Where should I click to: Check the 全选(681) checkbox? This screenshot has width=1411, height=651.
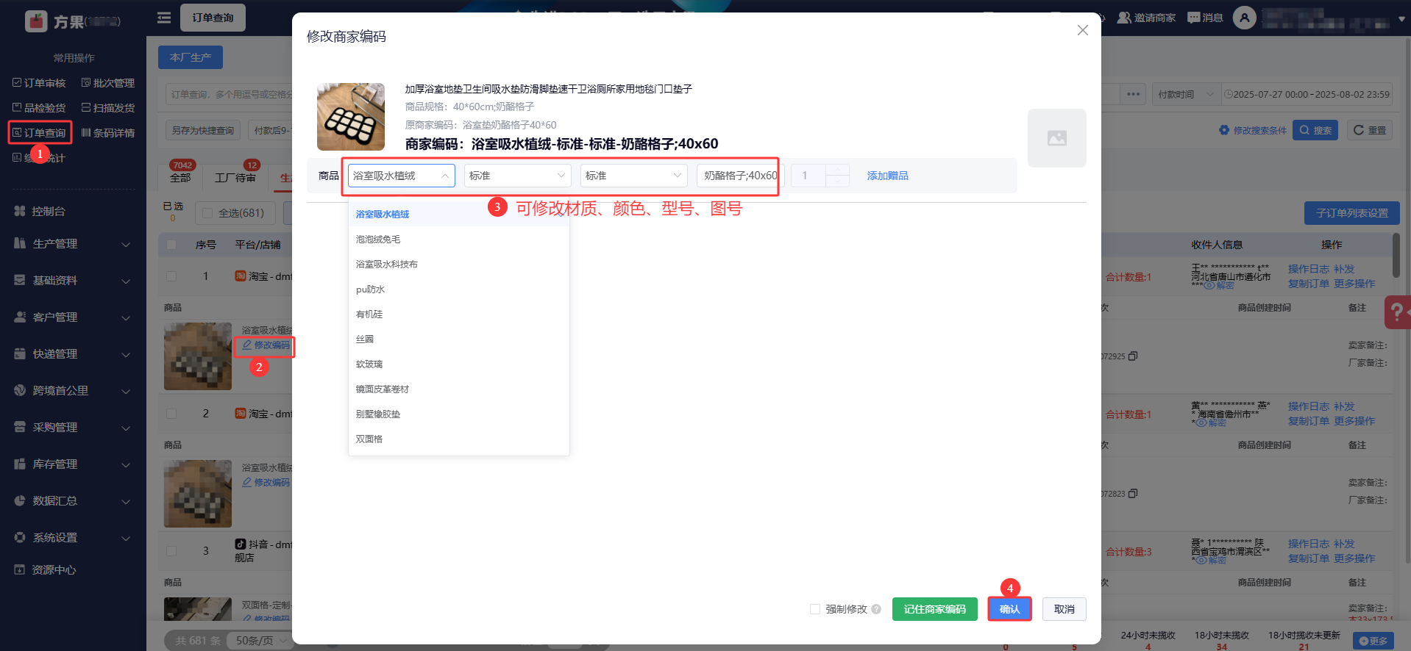tap(207, 213)
